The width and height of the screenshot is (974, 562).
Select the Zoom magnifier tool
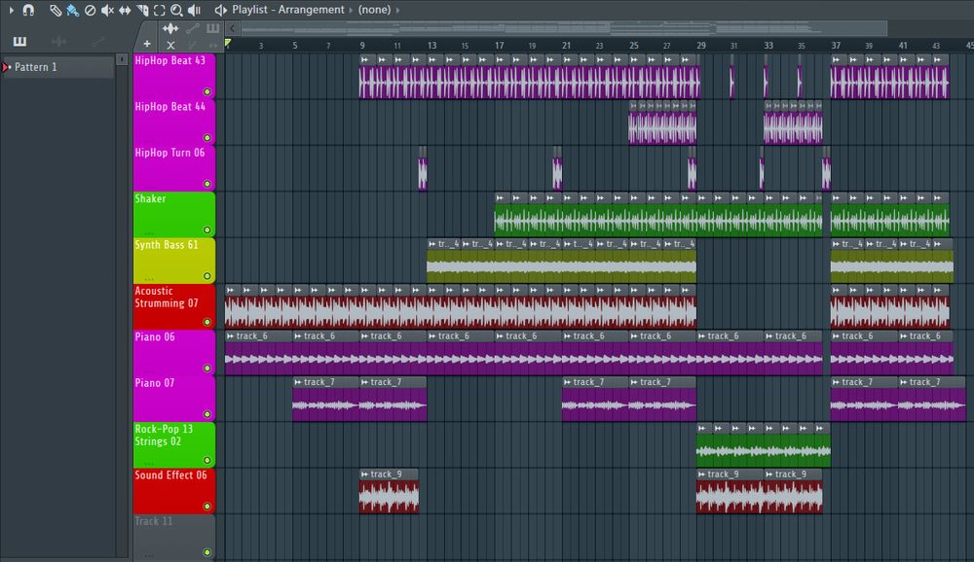176,10
